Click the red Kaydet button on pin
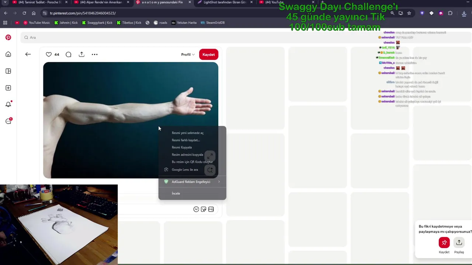The height and width of the screenshot is (265, 472). [x=208, y=54]
